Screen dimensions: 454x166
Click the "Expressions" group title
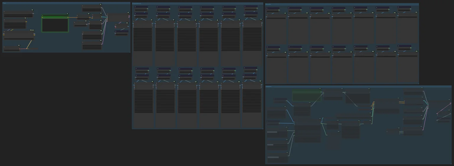point(137,4)
